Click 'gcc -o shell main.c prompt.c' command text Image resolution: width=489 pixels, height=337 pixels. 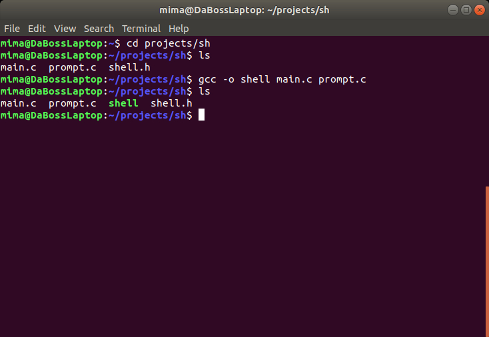point(282,79)
